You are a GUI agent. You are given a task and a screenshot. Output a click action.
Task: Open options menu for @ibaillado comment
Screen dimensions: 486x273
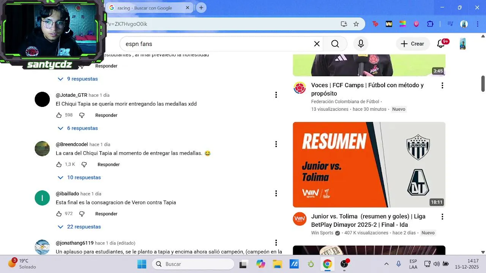(x=276, y=193)
